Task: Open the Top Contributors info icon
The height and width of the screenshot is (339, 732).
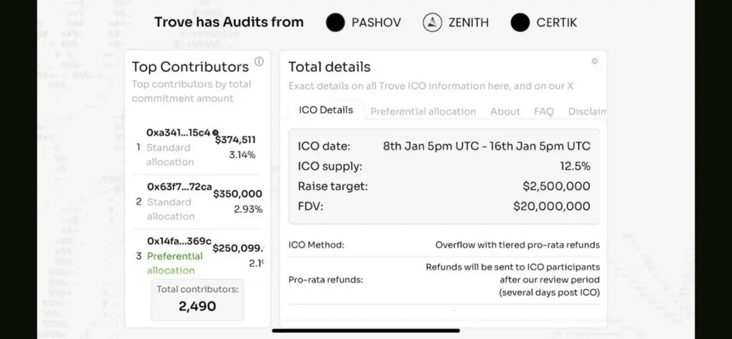Action: click(x=259, y=62)
